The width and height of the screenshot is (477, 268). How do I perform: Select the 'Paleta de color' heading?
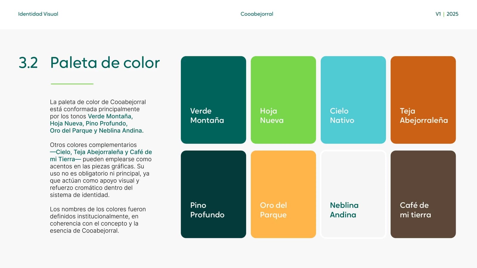105,63
